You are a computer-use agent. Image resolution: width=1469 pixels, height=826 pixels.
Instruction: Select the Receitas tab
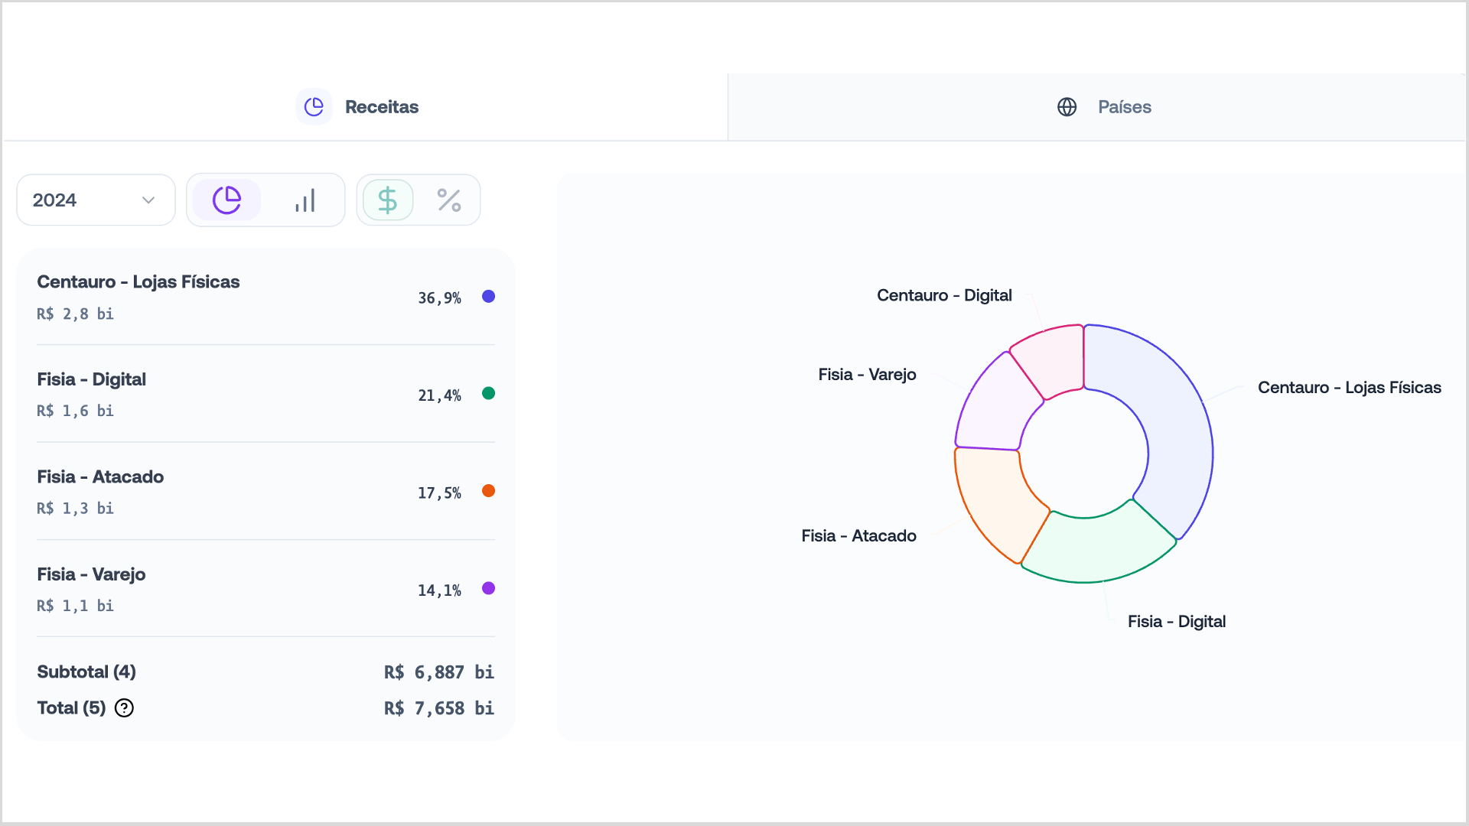coord(365,107)
